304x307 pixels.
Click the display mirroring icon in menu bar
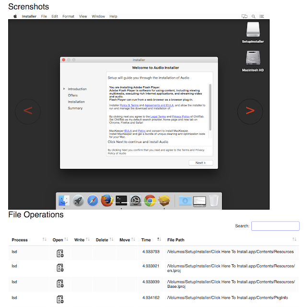click(x=245, y=16)
